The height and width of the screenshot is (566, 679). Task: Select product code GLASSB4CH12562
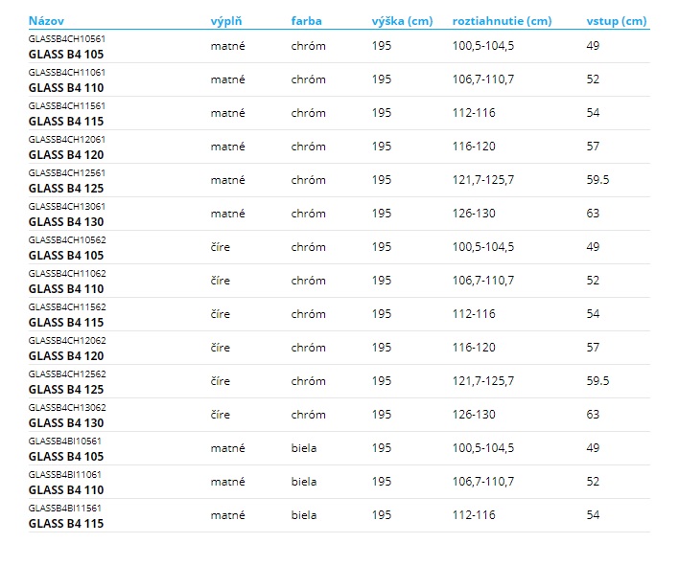67,374
